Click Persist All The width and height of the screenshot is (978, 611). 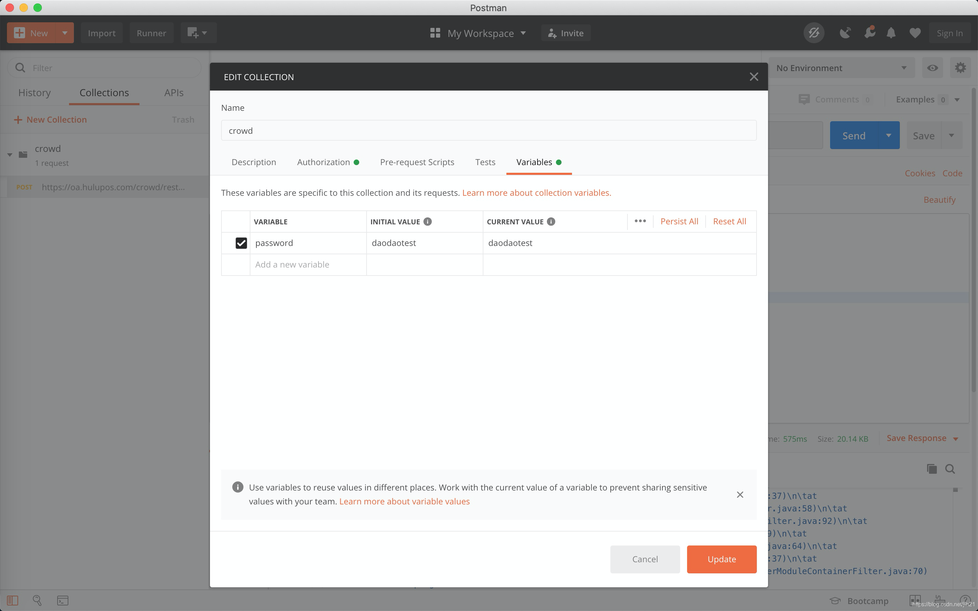(x=679, y=221)
